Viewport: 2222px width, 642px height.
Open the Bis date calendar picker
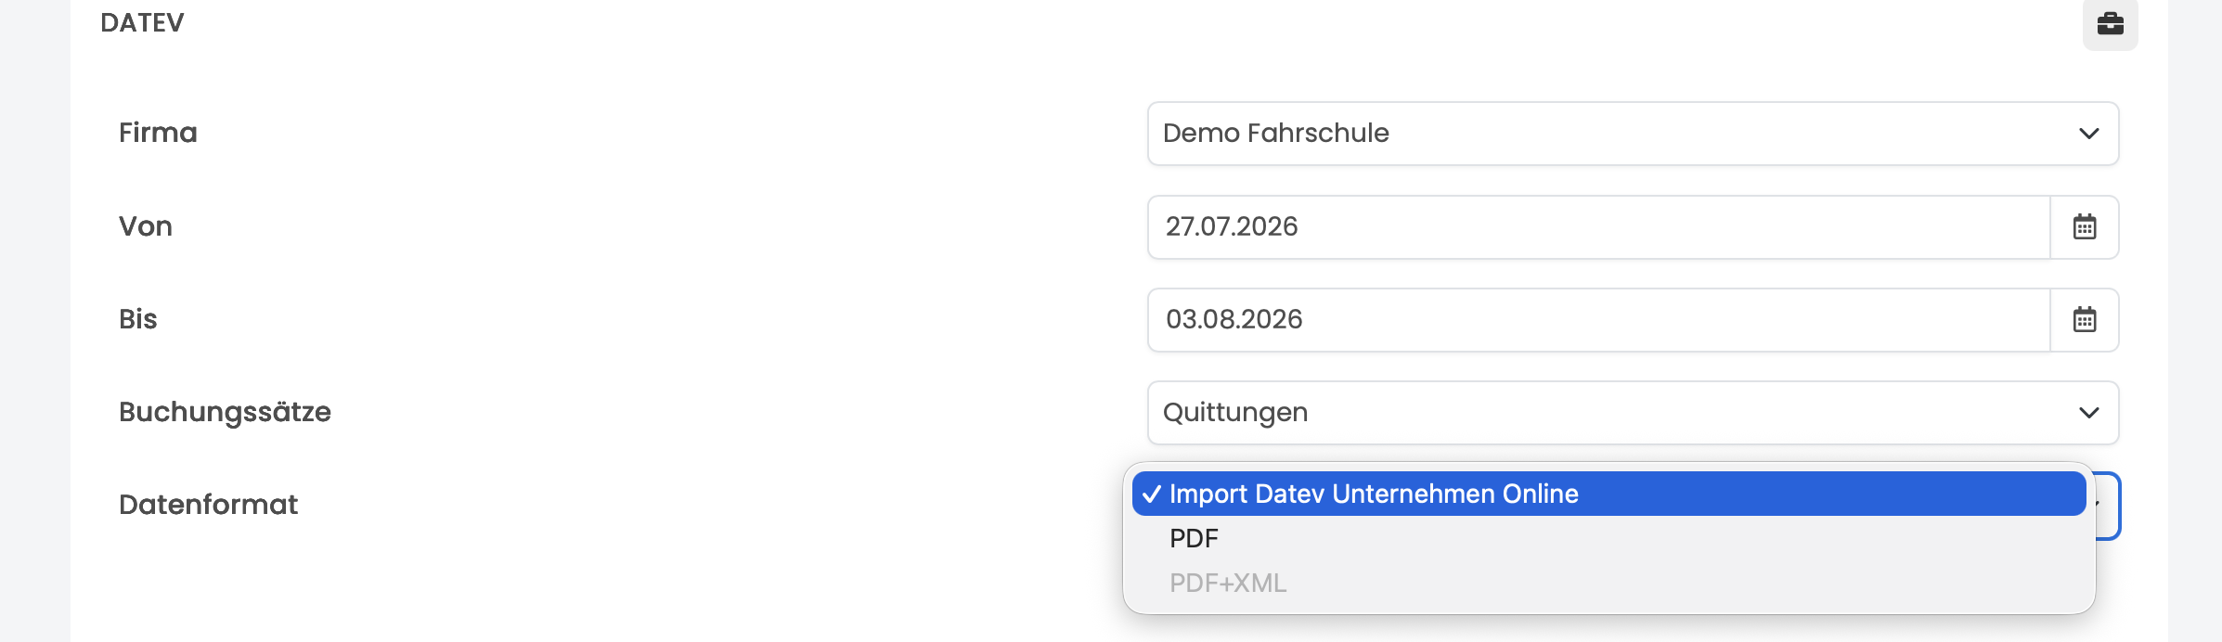point(2085,319)
